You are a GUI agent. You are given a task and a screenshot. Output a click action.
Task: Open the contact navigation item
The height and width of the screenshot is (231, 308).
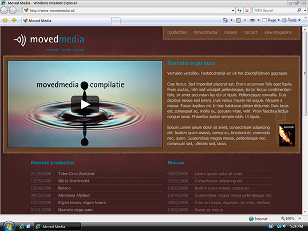[250, 32]
